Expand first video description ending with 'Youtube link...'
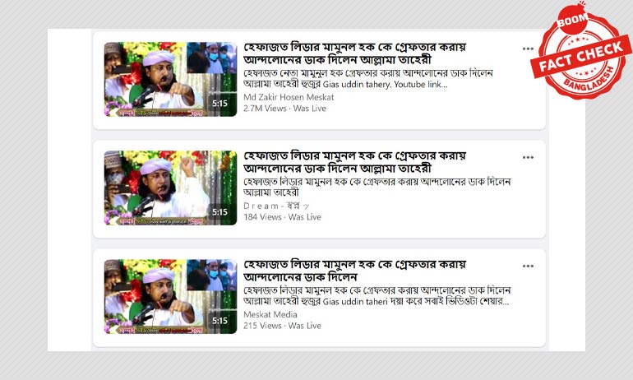The width and height of the screenshot is (633, 380). 368,79
